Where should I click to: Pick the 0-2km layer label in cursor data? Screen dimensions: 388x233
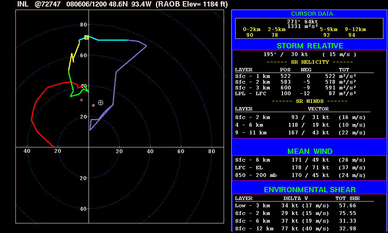[x=252, y=30]
